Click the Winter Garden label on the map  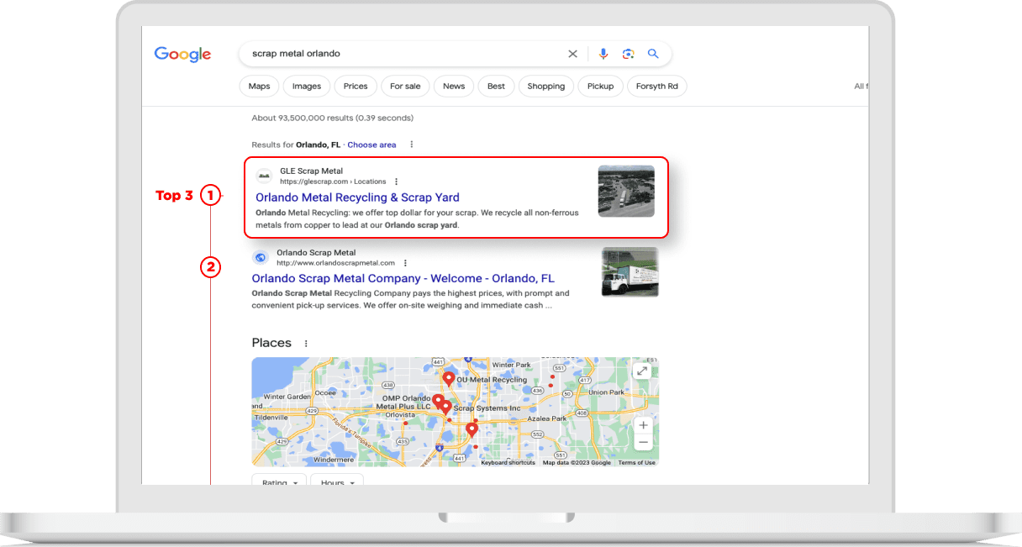(x=286, y=397)
